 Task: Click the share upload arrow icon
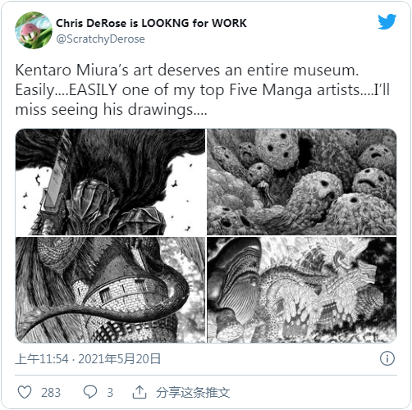140,392
